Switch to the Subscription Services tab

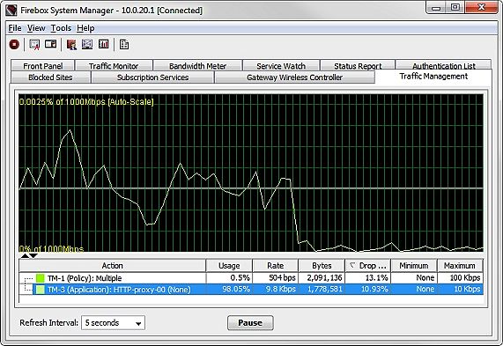pos(152,77)
